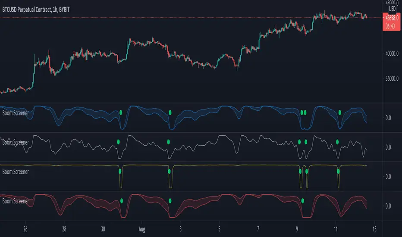Click first green dot in grey line pane
Image resolution: width=402 pixels, height=237 pixels.
tap(118, 142)
